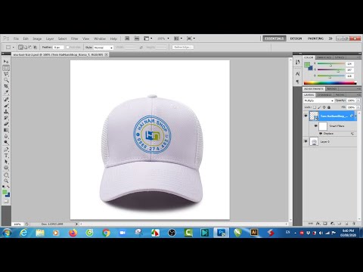The height and width of the screenshot is (272, 363).
Task: Open the Arrange Documents dropdown
Action: [178, 39]
